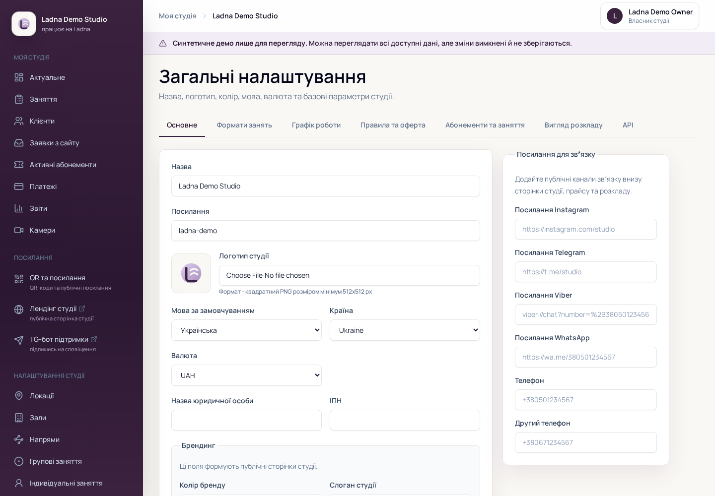
Task: Open the Мова за замовчуванням dropdown
Action: point(246,330)
